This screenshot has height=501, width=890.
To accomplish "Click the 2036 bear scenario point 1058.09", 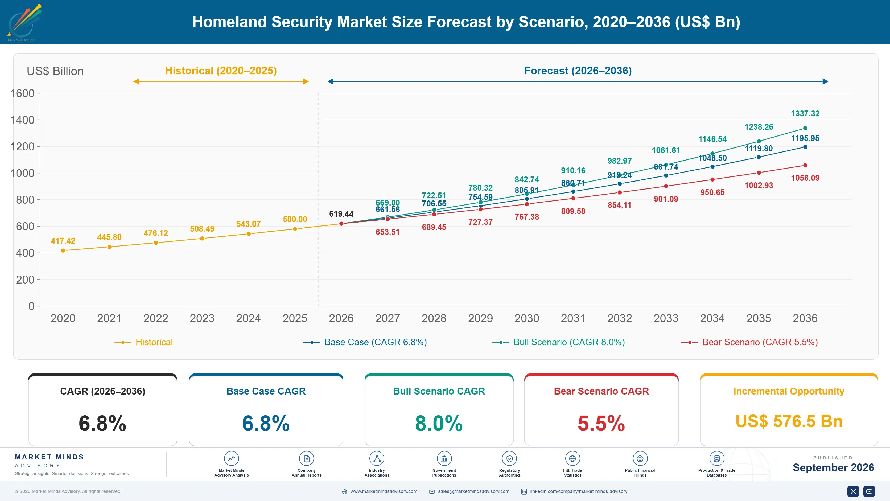I will (x=805, y=165).
